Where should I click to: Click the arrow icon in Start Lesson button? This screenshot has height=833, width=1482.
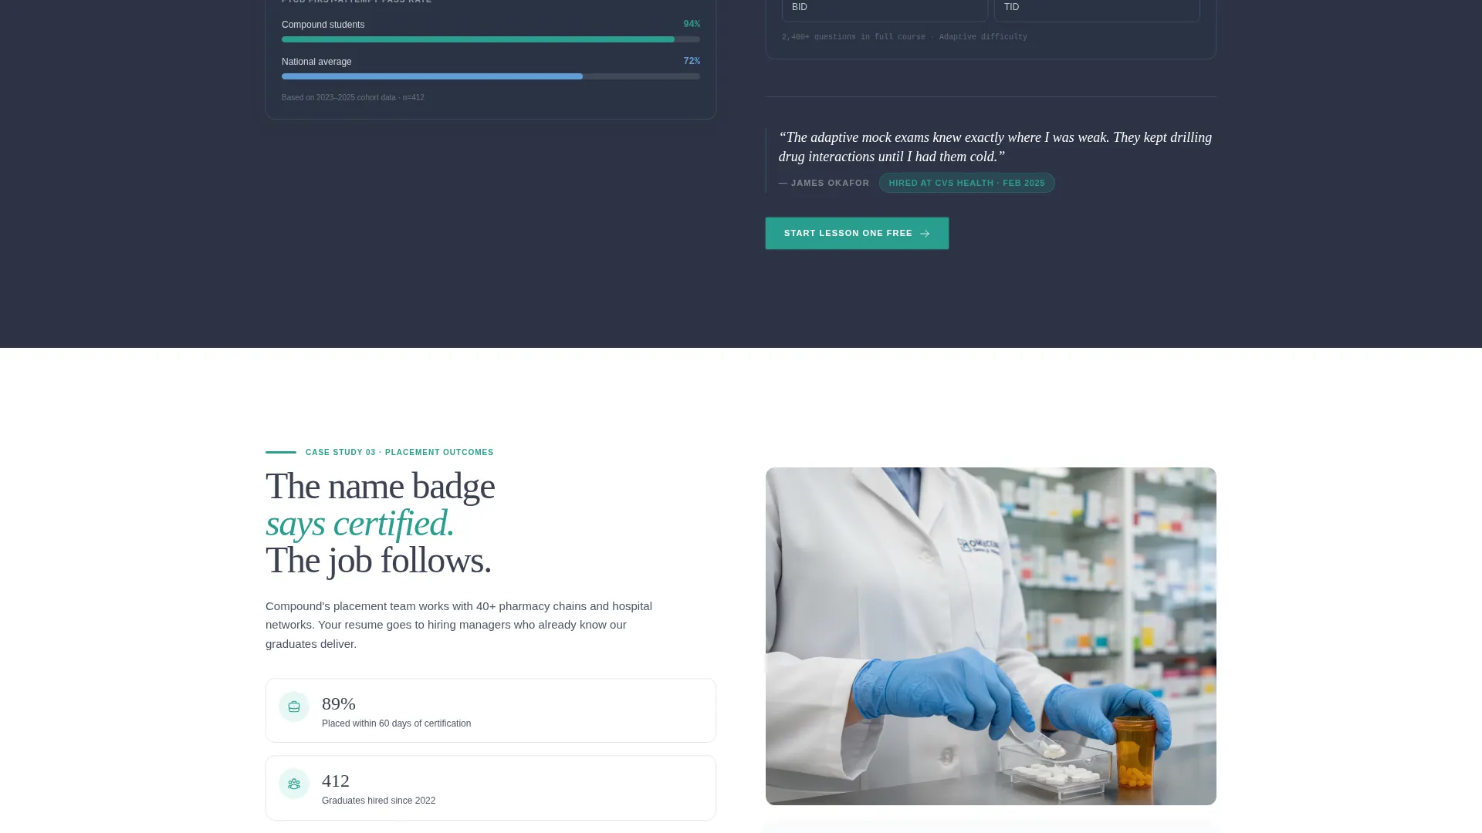pyautogui.click(x=925, y=234)
